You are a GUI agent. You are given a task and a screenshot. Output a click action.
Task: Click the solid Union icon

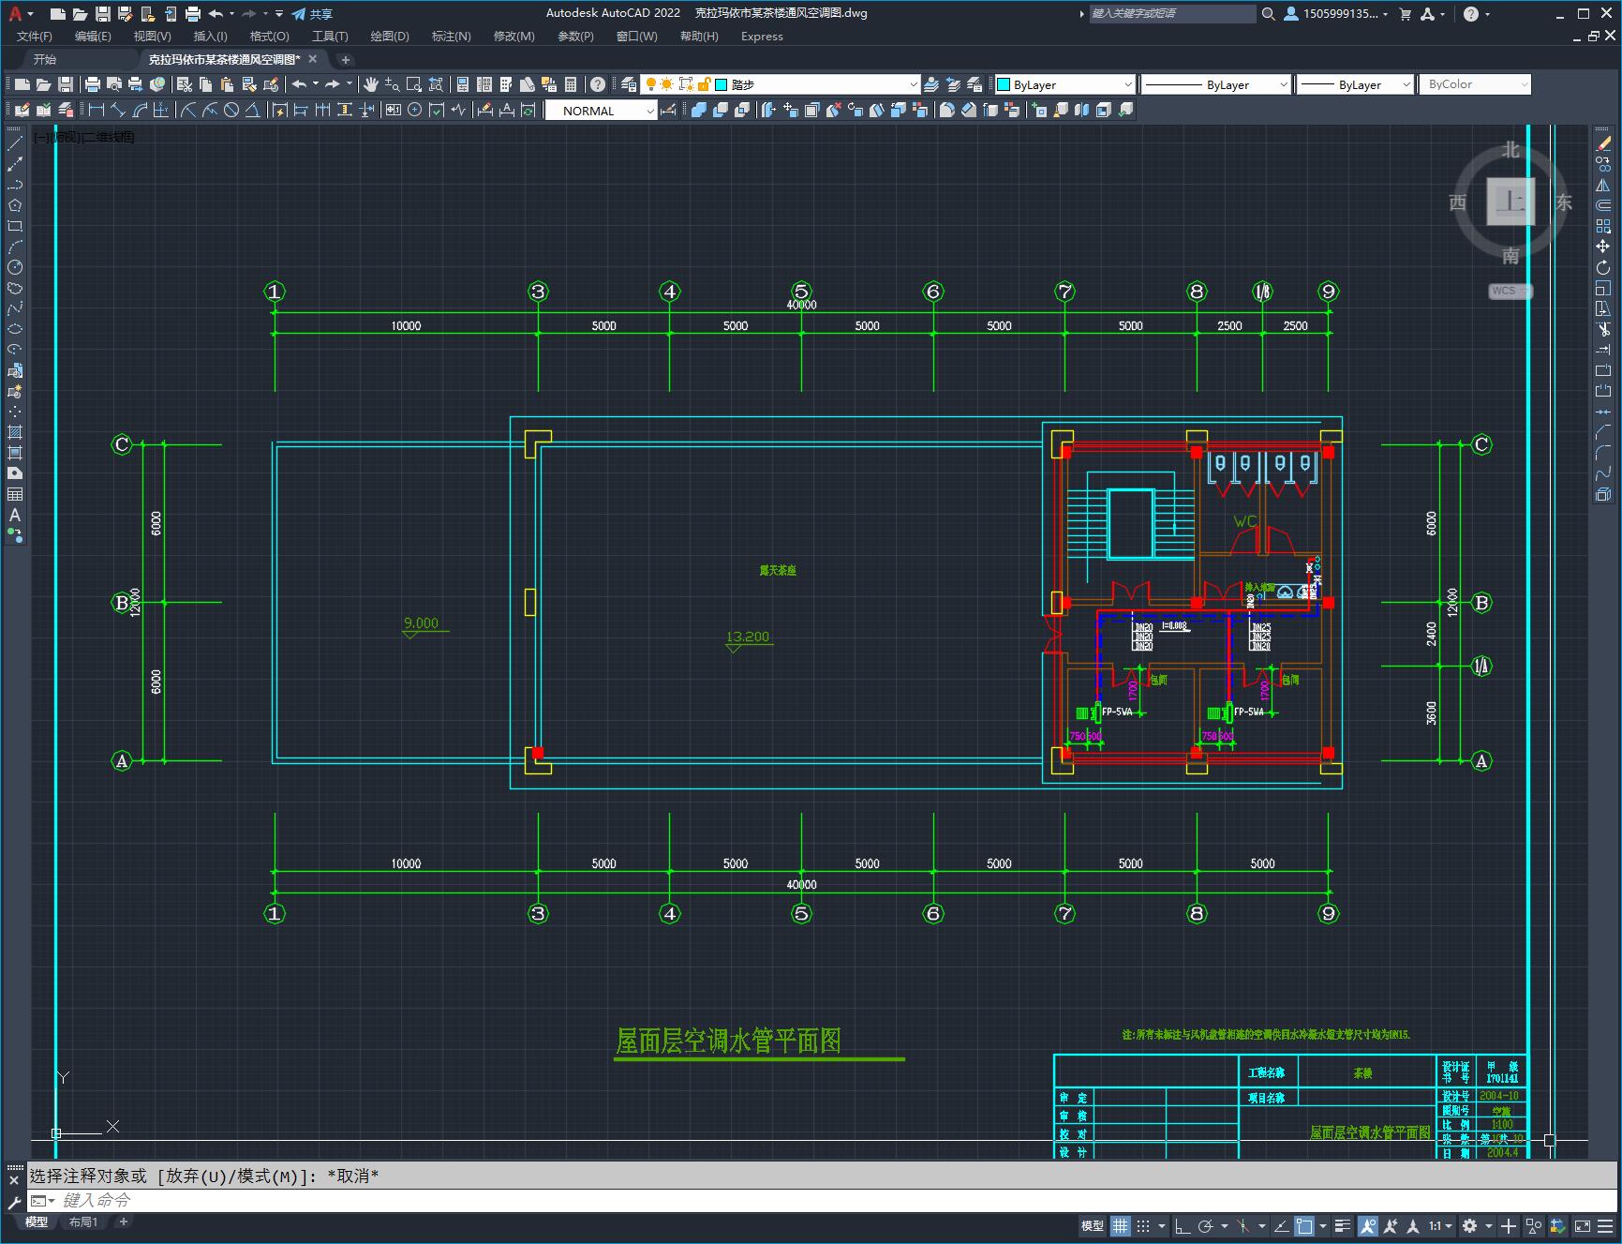tap(699, 110)
